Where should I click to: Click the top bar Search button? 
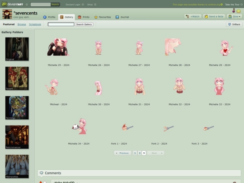(x=55, y=5)
